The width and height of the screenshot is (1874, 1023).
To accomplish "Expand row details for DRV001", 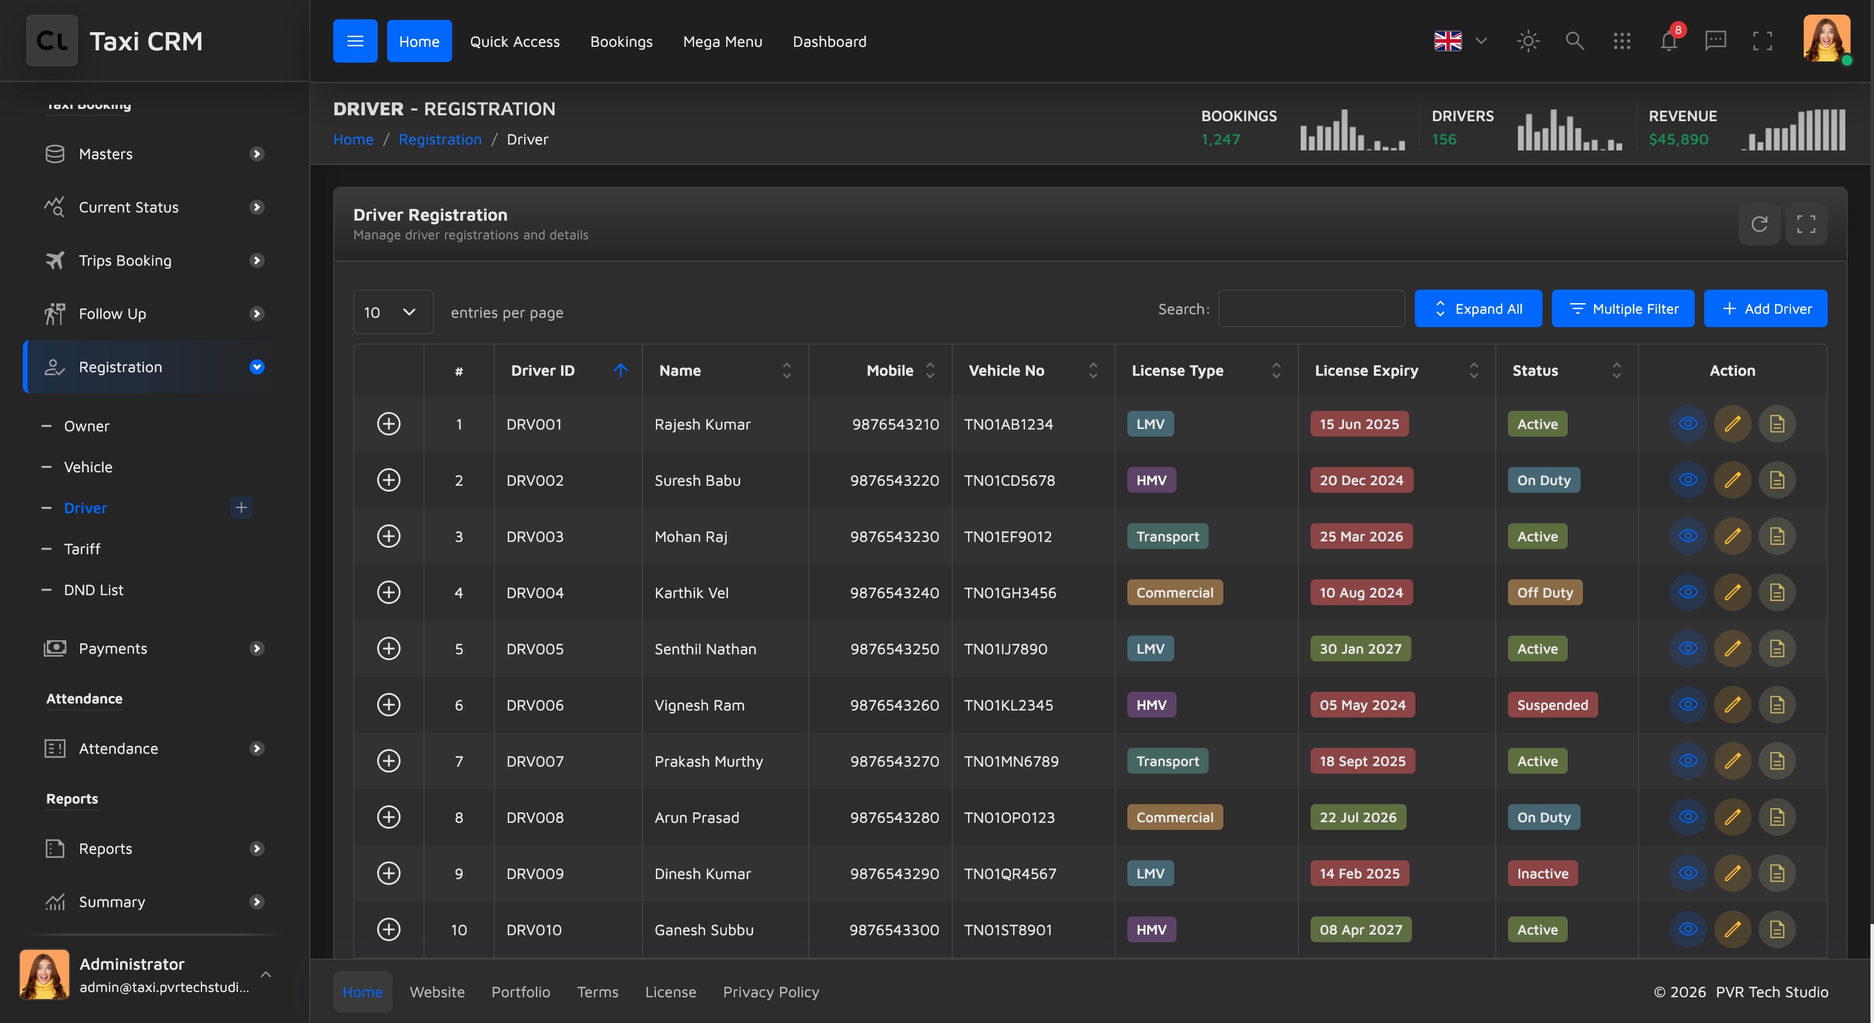I will (x=388, y=424).
